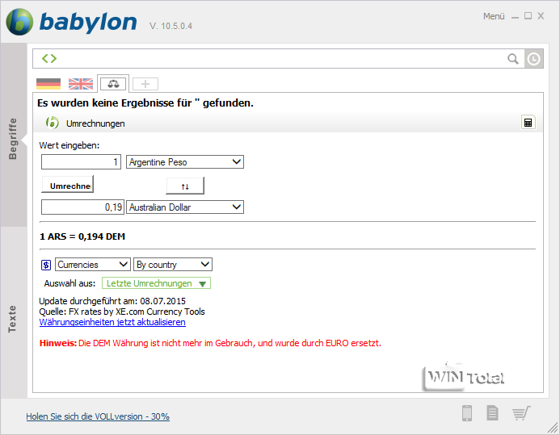Click Währungseinheiten jetzt aktualisieren link
Screen dimensions: 560x435
pyautogui.click(x=112, y=322)
